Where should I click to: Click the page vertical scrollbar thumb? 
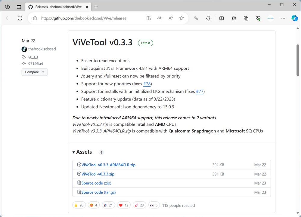298,60
